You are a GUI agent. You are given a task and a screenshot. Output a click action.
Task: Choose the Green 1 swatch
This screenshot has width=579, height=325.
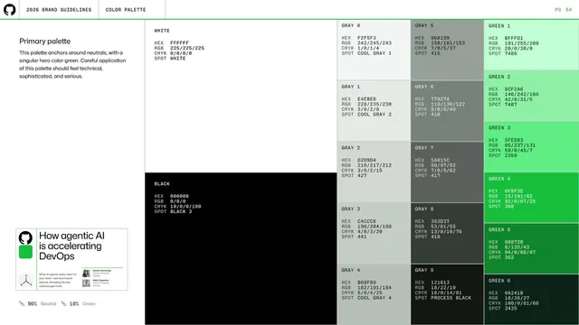point(531,45)
